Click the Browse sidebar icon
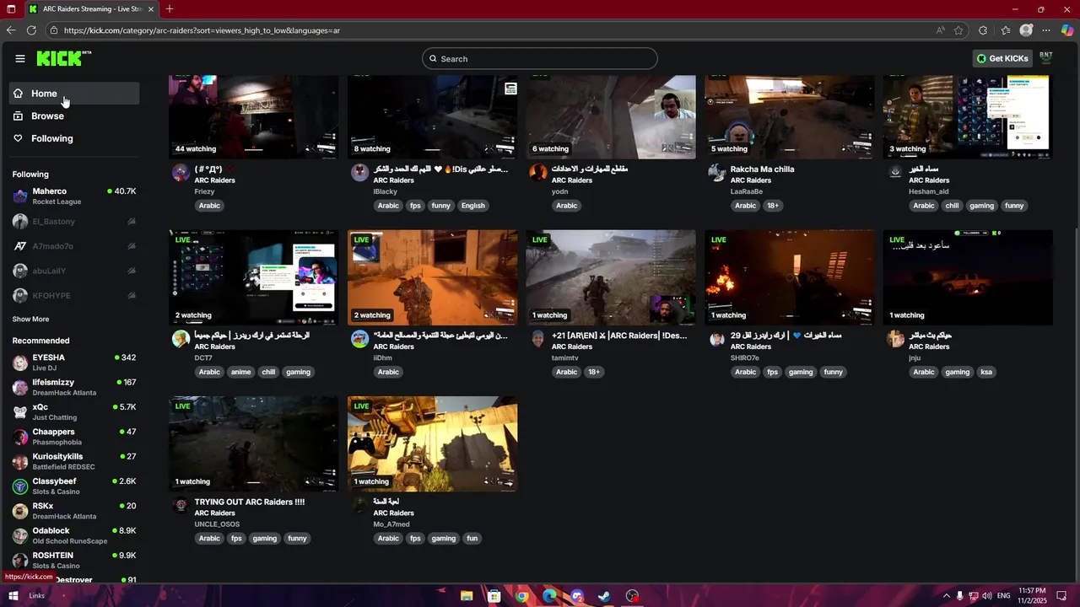 coord(19,115)
